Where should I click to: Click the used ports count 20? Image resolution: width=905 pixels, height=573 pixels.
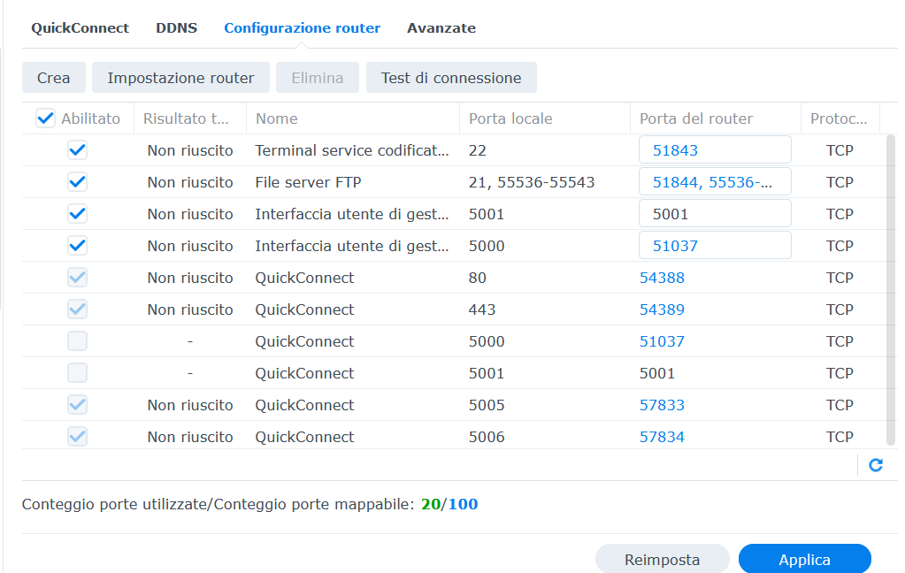pos(431,504)
